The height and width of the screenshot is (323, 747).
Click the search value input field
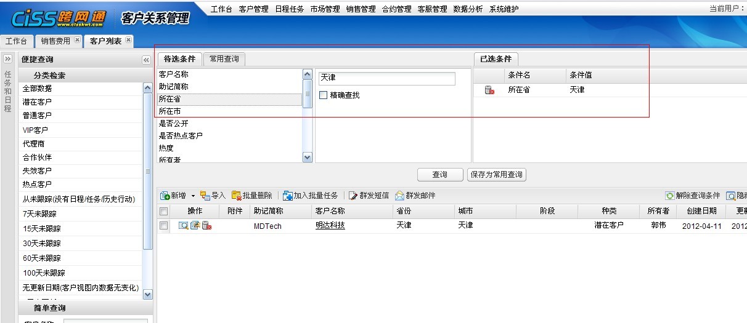tap(386, 78)
